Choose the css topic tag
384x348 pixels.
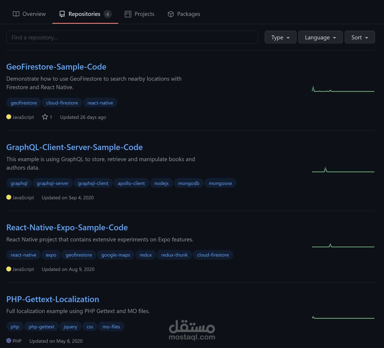point(90,327)
